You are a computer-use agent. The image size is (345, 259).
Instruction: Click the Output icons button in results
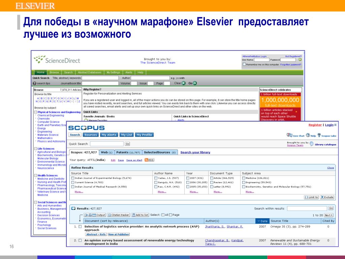coord(95,215)
